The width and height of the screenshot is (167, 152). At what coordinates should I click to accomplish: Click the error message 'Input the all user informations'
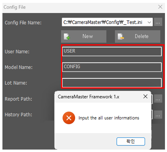click(x=109, y=118)
